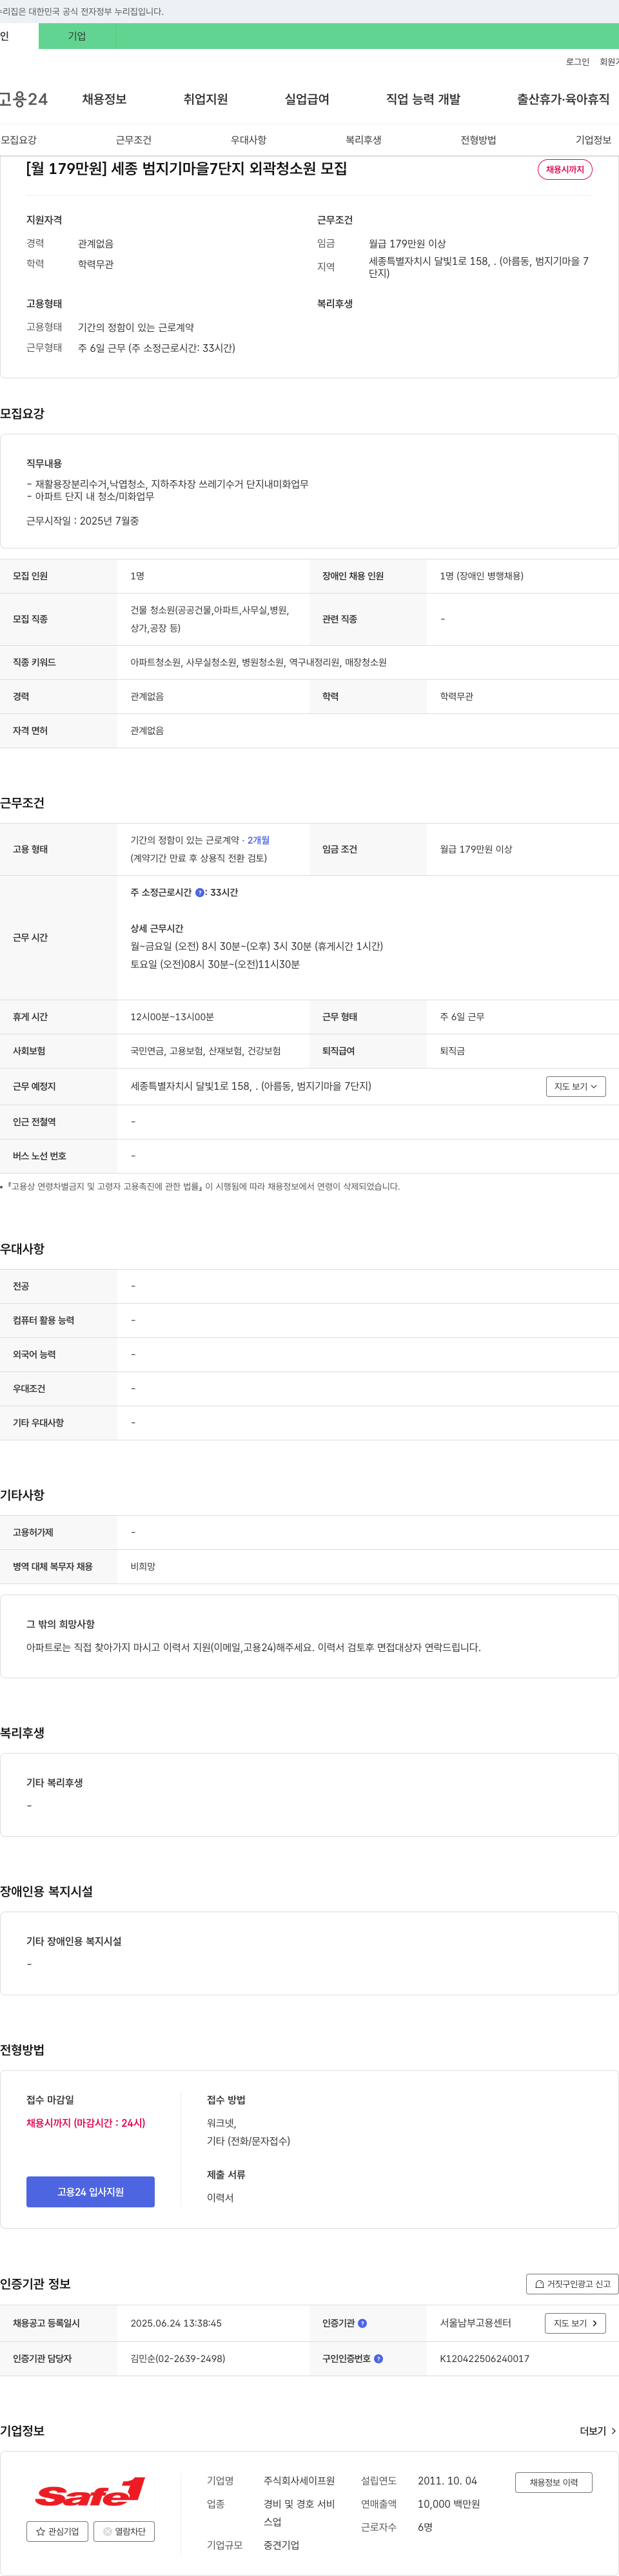Click the 2개월 contract period text
The height and width of the screenshot is (2576, 619).
258,840
